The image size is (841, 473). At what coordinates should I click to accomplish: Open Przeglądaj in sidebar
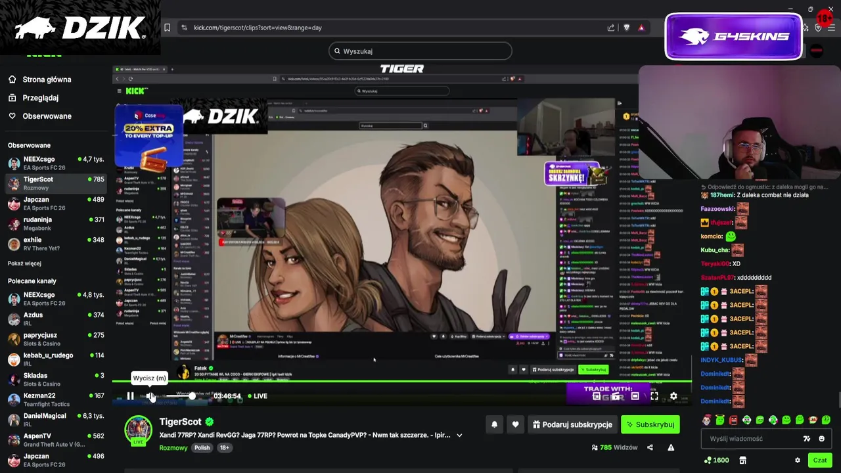tap(33, 98)
